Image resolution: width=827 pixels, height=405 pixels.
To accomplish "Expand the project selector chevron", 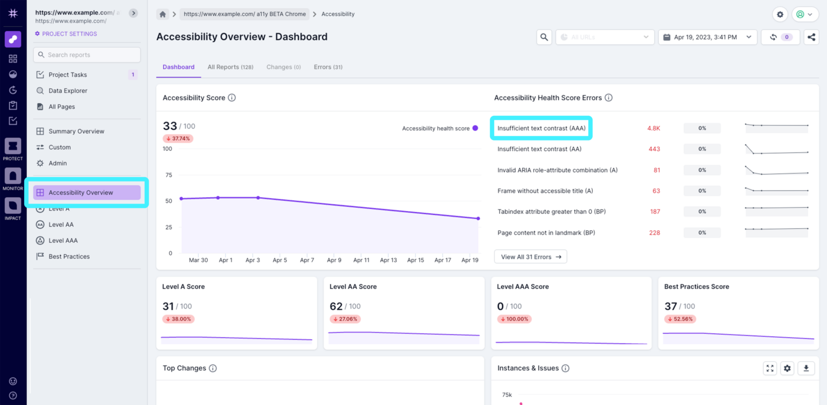I will click(134, 13).
